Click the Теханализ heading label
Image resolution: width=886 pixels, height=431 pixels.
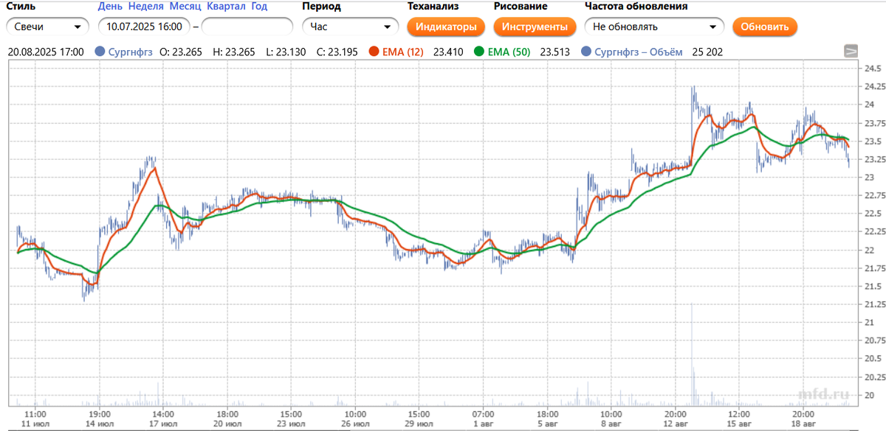coord(433,7)
